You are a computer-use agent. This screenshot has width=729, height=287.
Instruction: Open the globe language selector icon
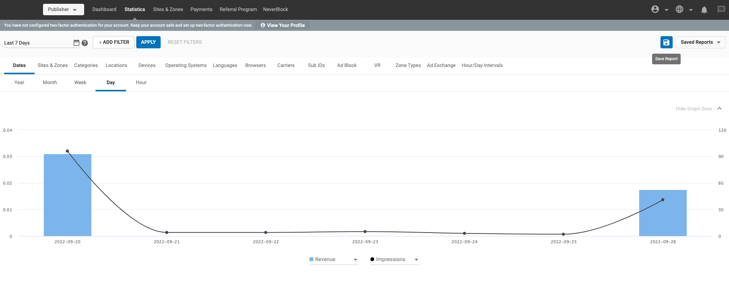(680, 10)
